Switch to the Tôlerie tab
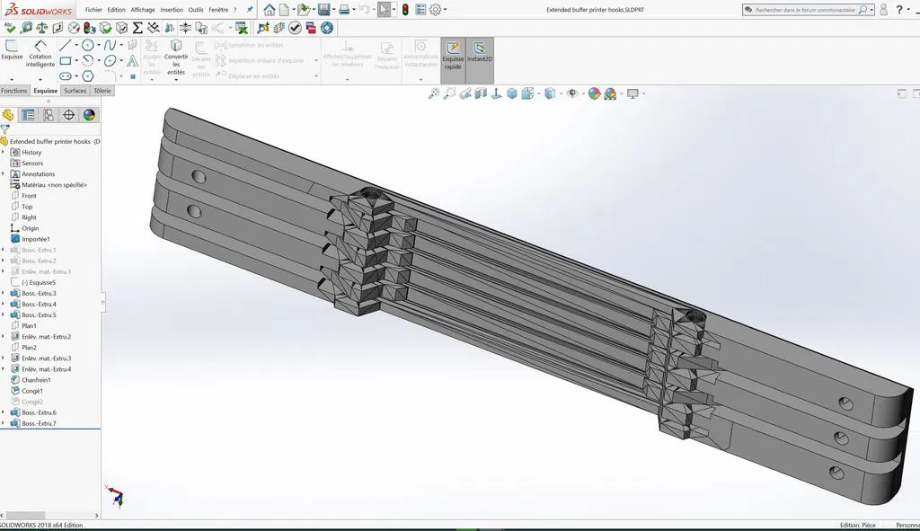920x531 pixels. 102,90
